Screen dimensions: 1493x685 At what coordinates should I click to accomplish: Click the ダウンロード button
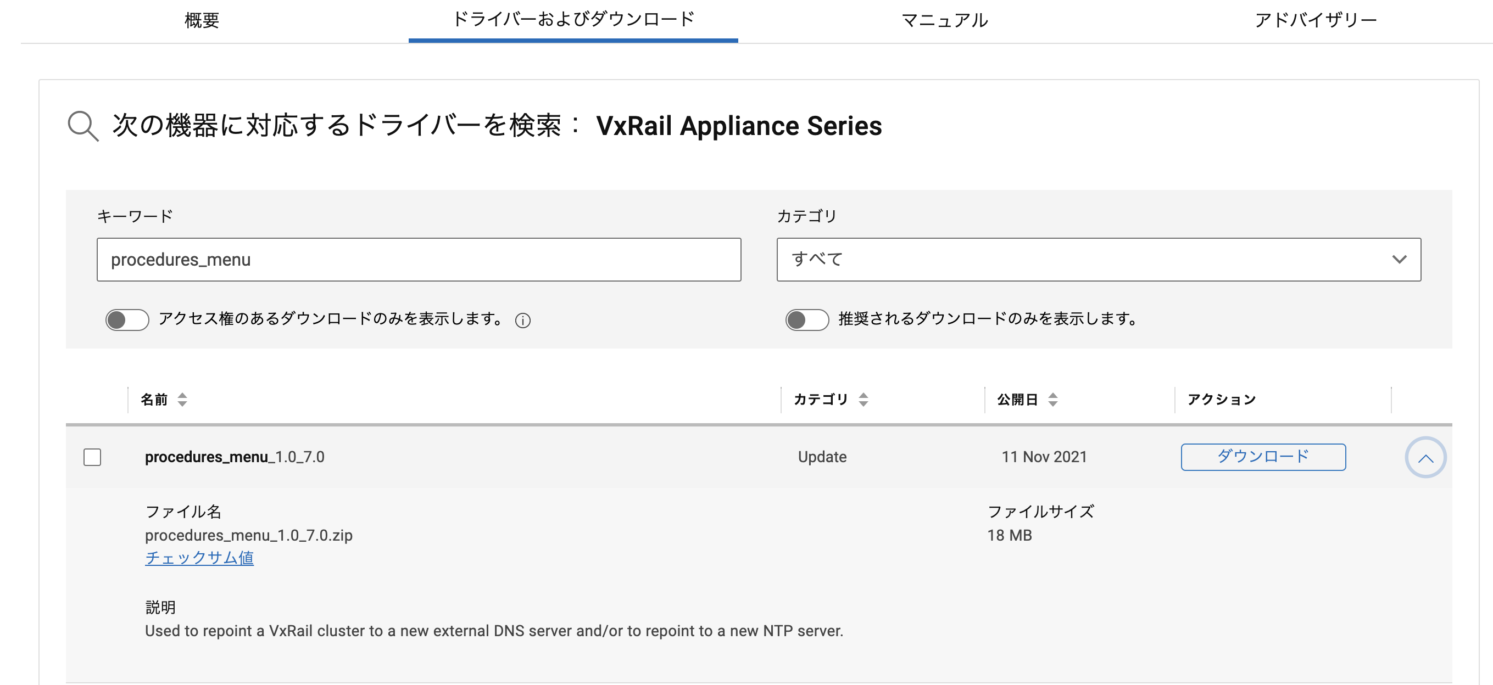point(1262,457)
